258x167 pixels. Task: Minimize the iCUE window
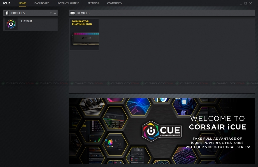241,3
